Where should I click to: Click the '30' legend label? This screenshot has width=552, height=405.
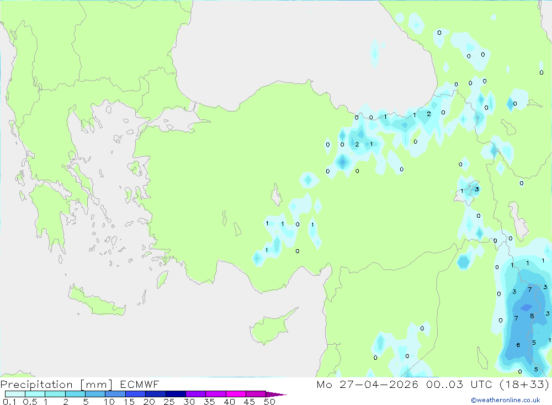[189, 402]
